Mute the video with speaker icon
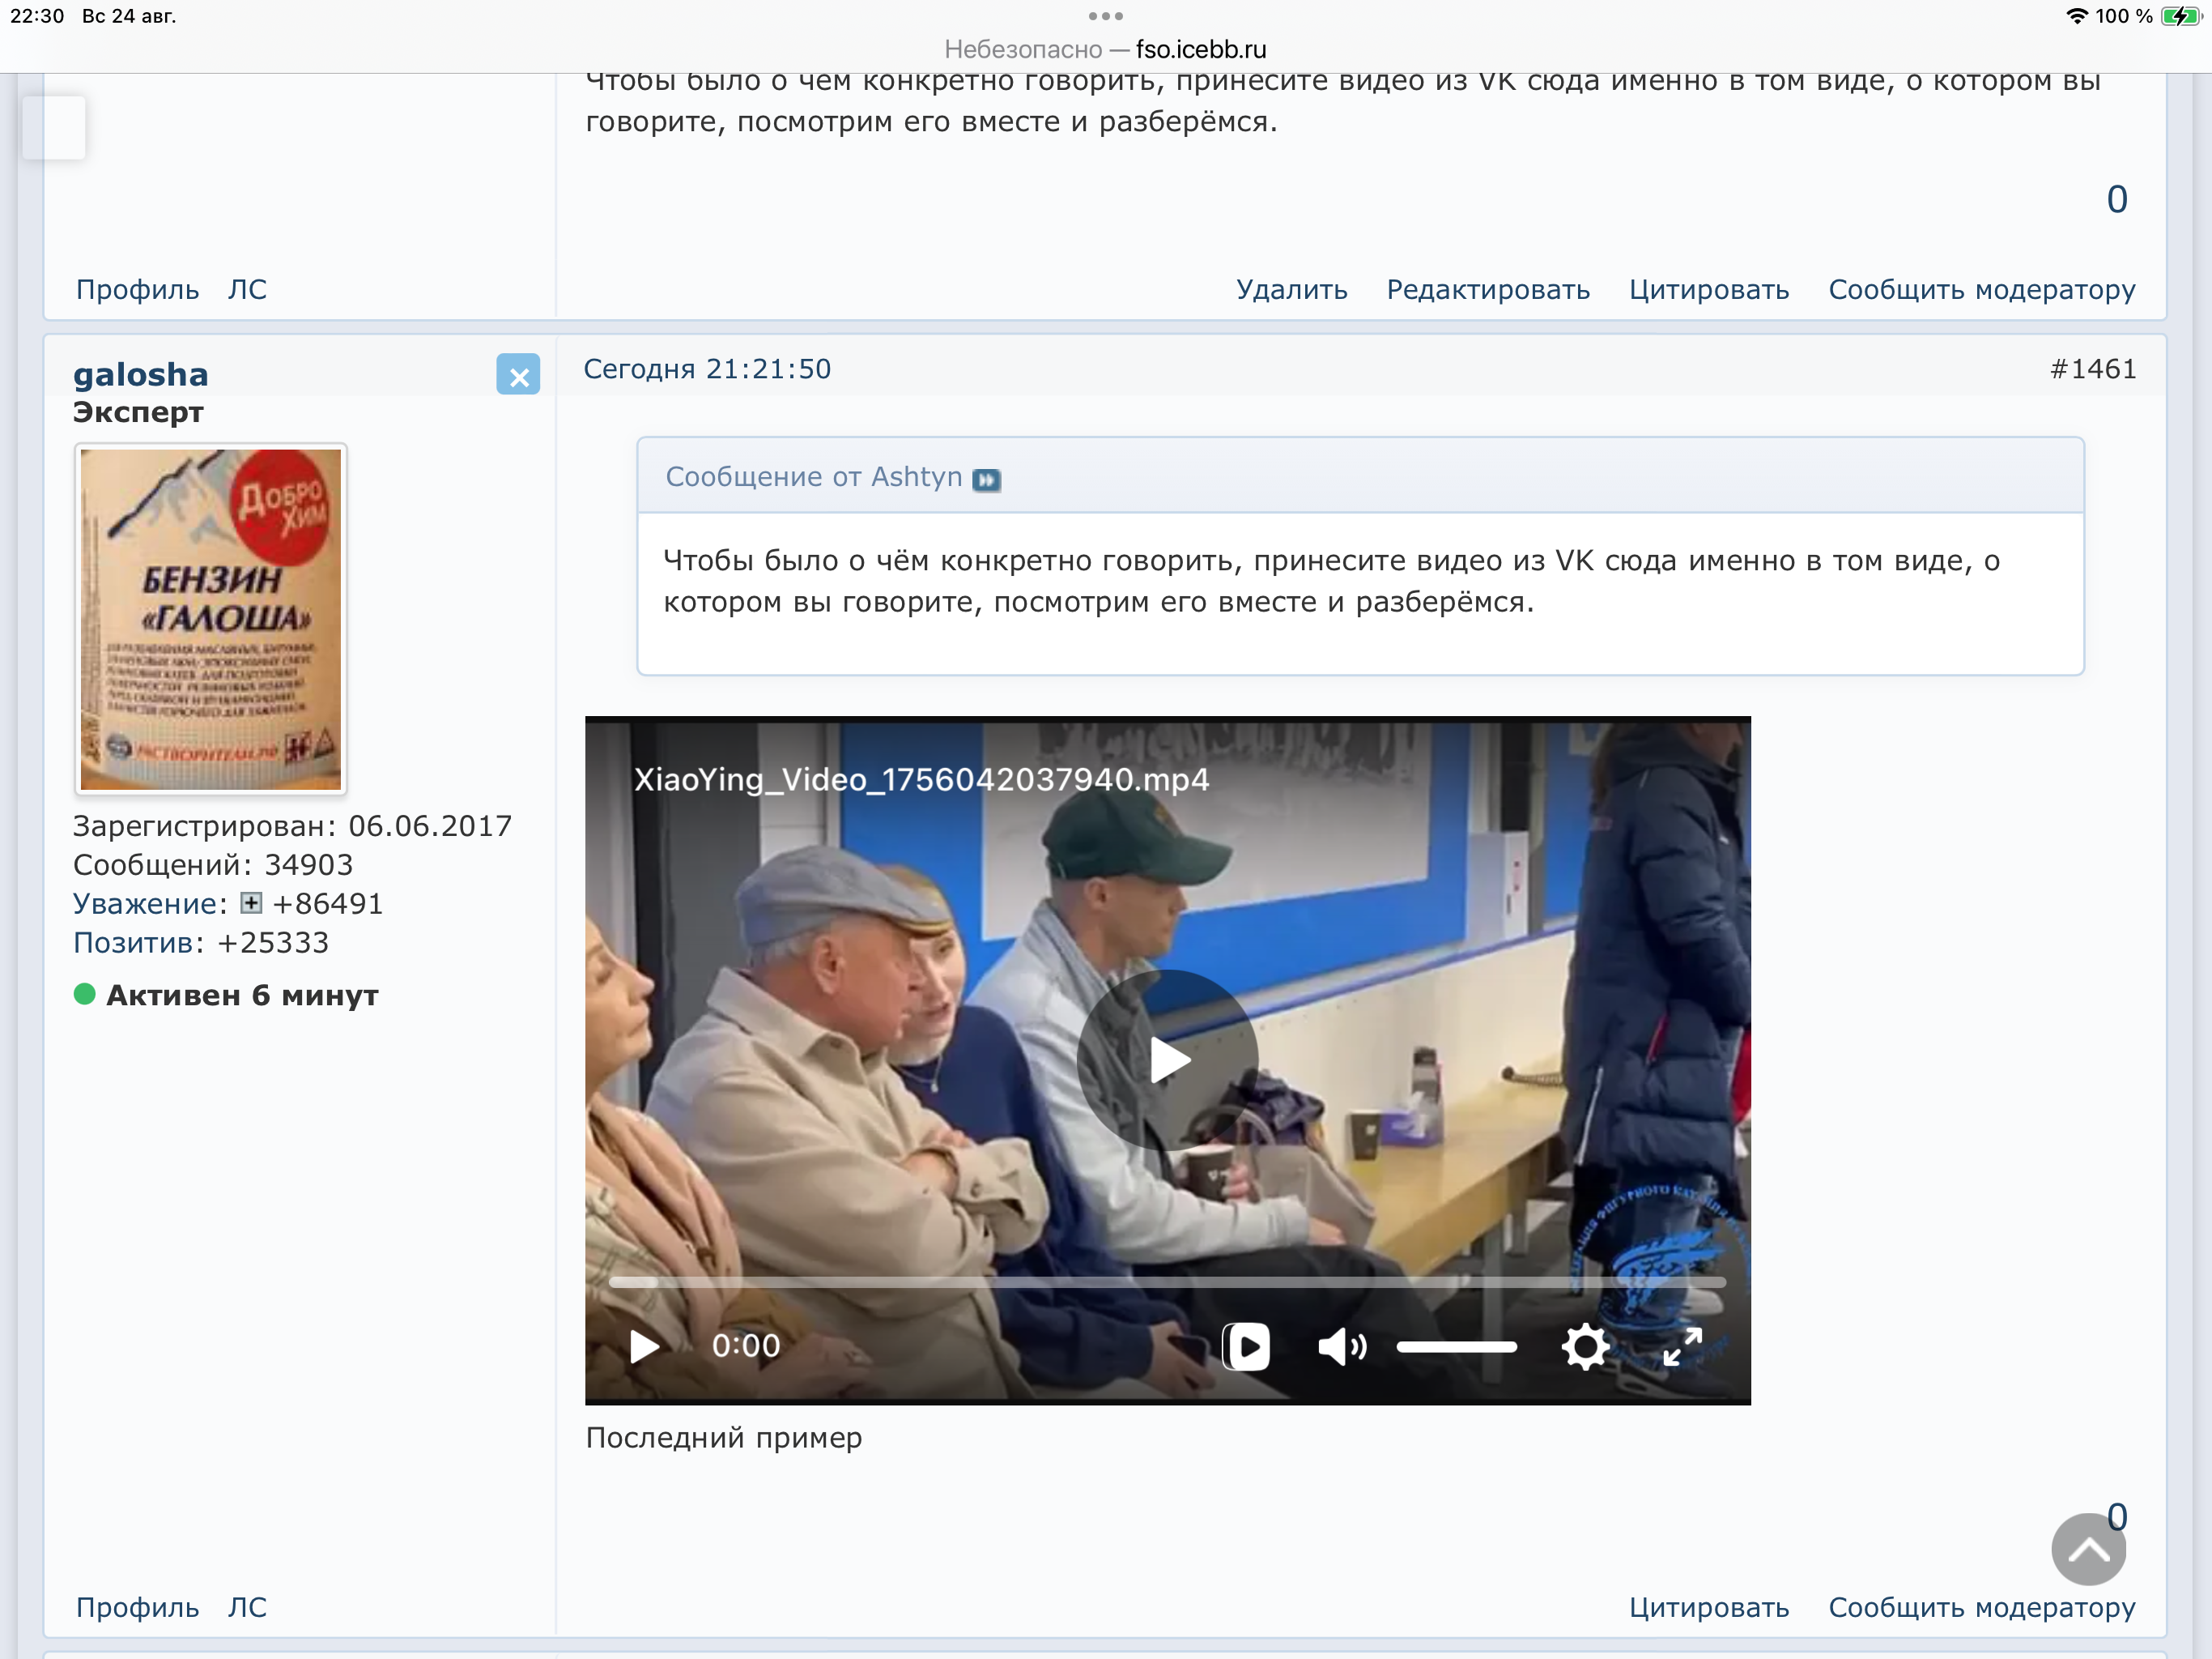 [x=1341, y=1347]
